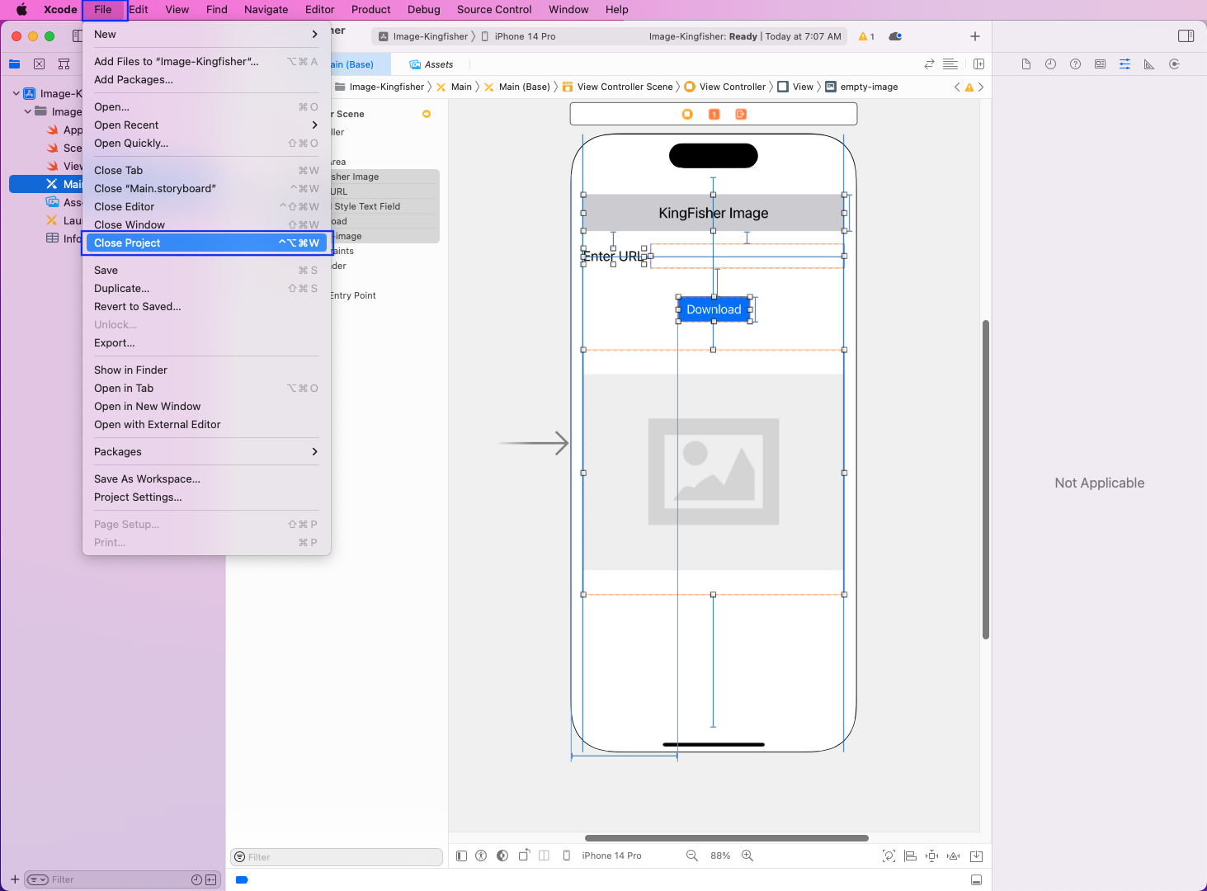The width and height of the screenshot is (1207, 891).
Task: Toggle the inspectors panel visibility
Action: point(1186,36)
